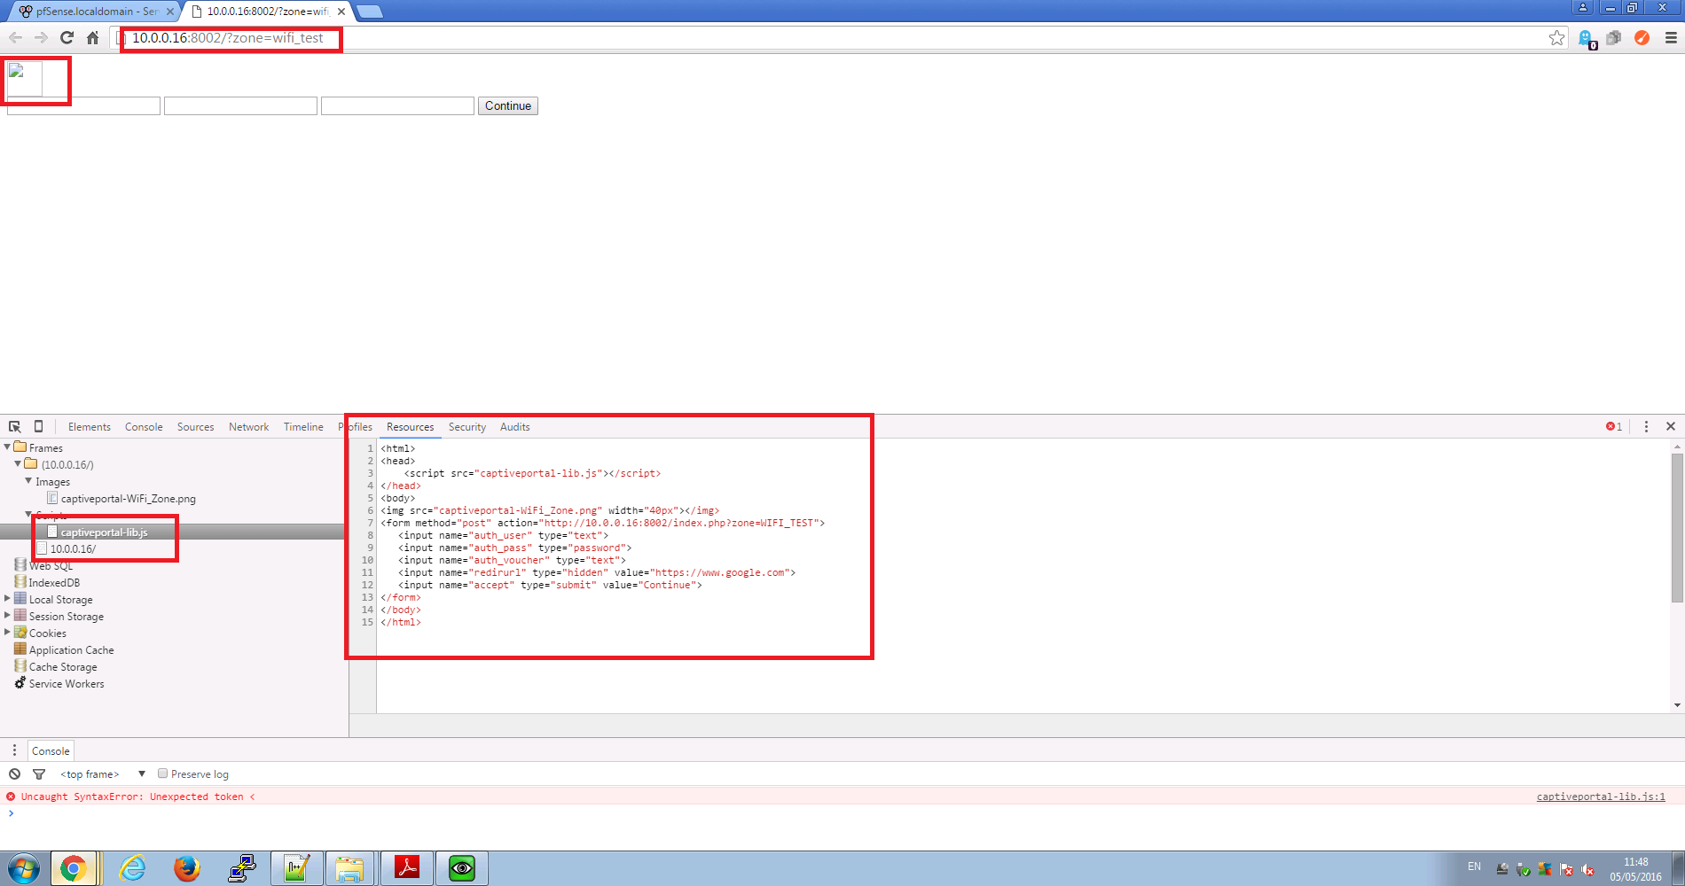Click the blue extension icon with badge
Viewport: 1685px width, 886px height.
1587,38
